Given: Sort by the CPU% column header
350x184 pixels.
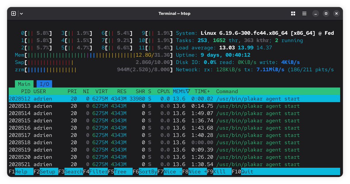Looking at the screenshot, I should 163,91.
